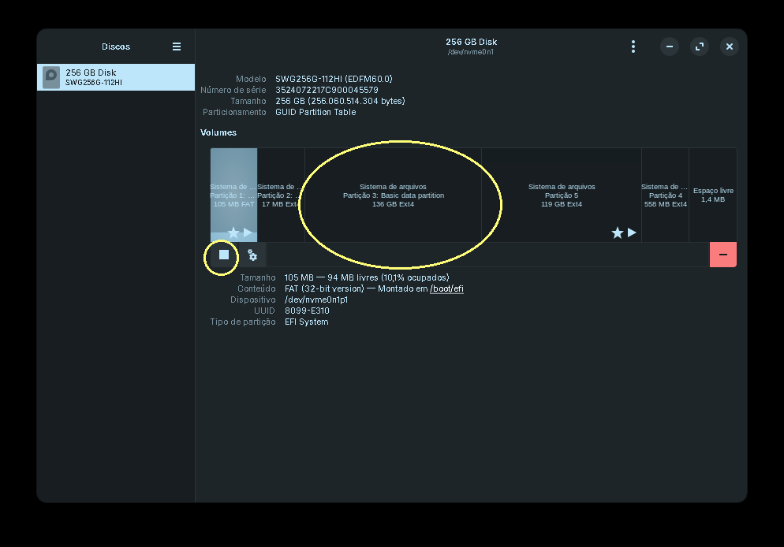Click the unmount (stop) partition button
The image size is (784, 547).
click(224, 255)
